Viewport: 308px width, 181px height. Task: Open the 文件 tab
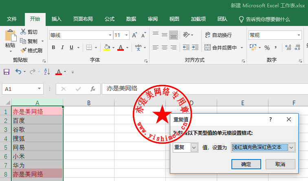(x=12, y=19)
